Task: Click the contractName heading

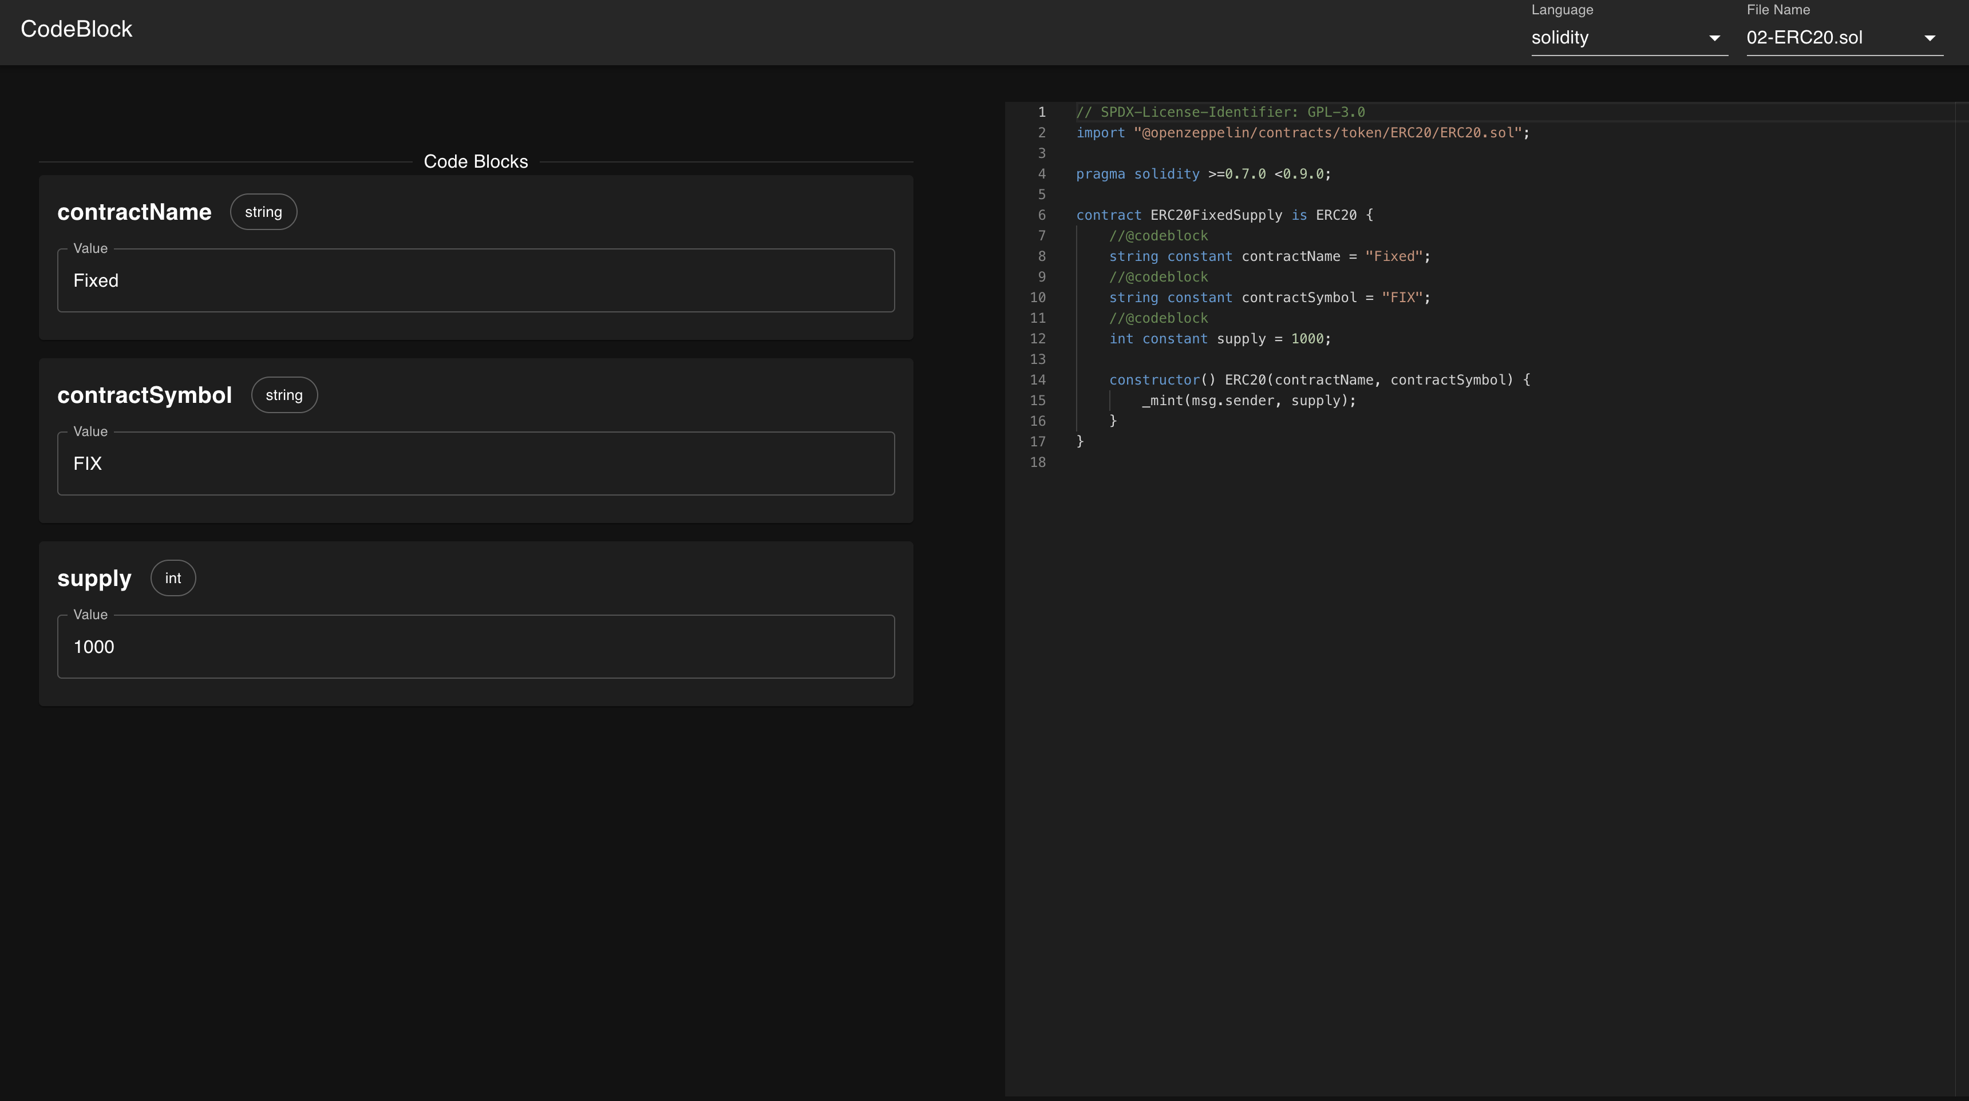Action: point(135,212)
